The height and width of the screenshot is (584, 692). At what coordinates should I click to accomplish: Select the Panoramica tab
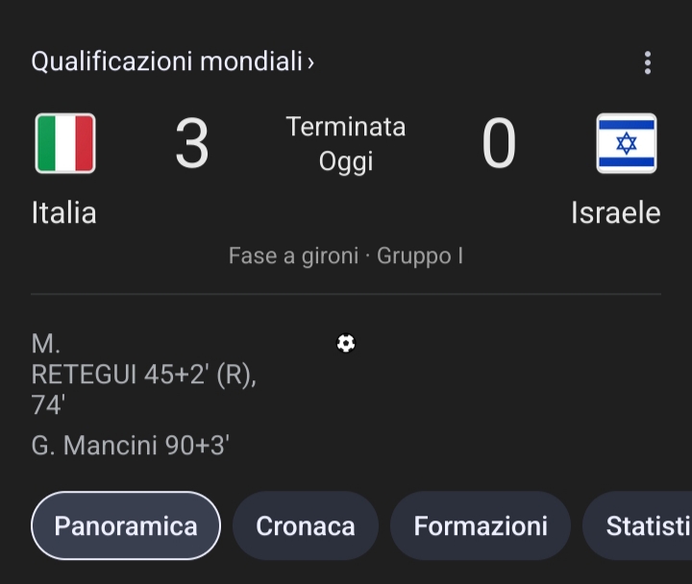126,525
